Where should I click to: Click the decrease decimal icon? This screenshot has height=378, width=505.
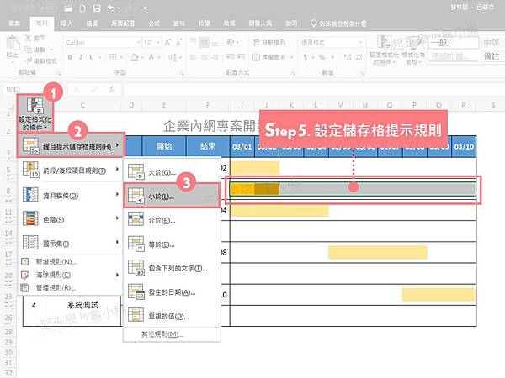[x=359, y=57]
